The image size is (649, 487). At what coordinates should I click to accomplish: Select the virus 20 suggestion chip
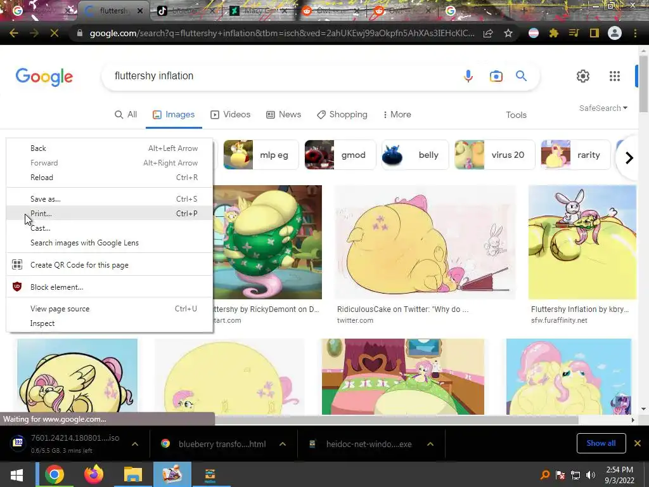(x=494, y=155)
